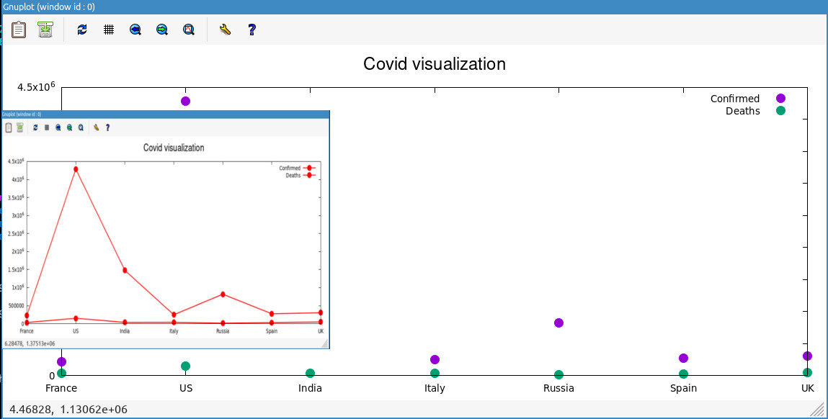Zoom to the next view
828x419 pixels.
click(x=161, y=30)
